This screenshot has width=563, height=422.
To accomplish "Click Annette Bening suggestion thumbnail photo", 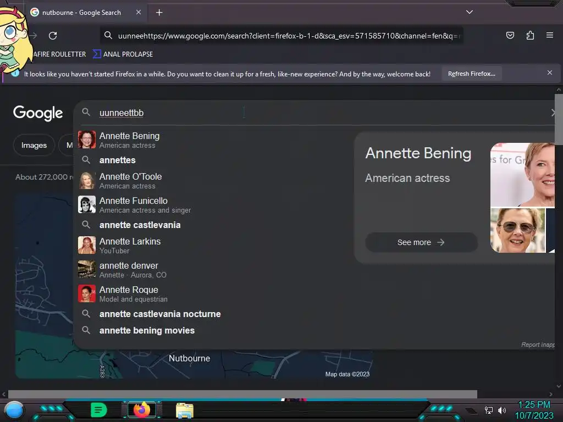I will point(87,140).
